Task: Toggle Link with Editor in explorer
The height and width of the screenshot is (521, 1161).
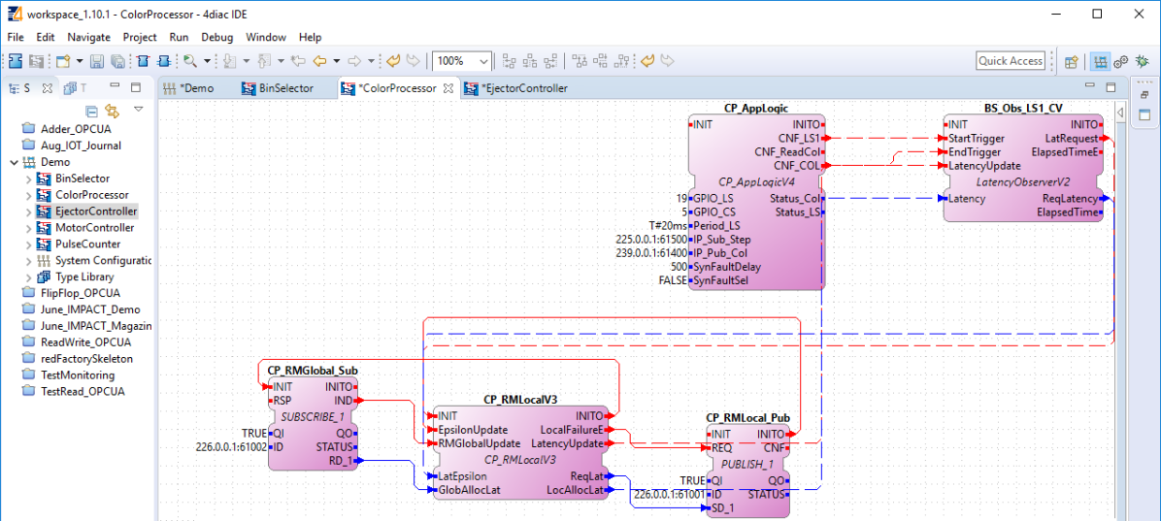Action: (x=112, y=112)
